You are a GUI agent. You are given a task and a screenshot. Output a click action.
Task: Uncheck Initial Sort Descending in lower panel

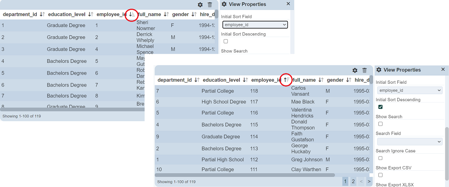pyautogui.click(x=381, y=107)
